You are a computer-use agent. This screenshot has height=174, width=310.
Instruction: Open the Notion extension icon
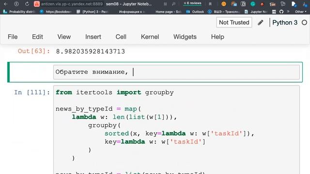pos(243,4)
